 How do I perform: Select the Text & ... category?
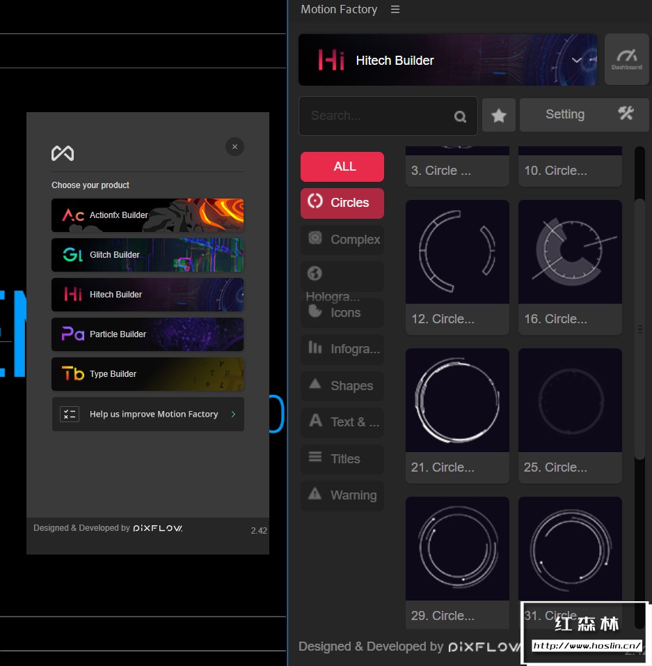pos(342,423)
